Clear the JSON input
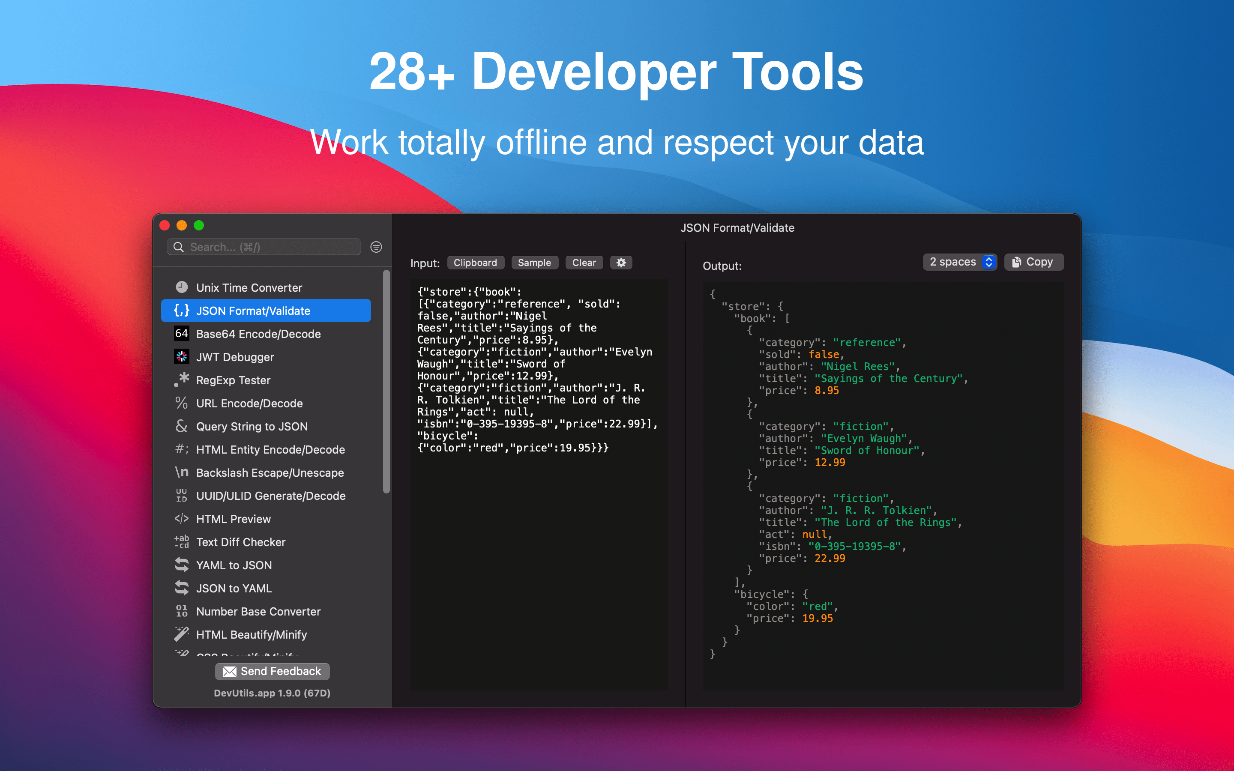 [584, 263]
